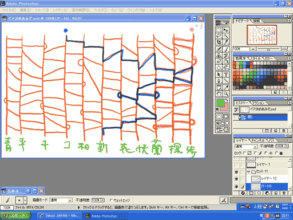
Task: Show hidden レイヤー 1 via visibility box
Action: click(x=236, y=164)
